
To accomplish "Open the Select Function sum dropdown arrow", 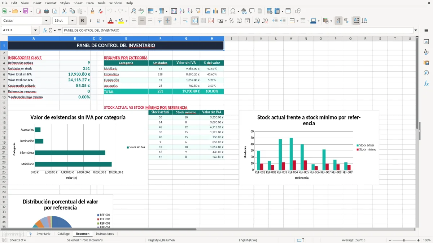I will 54,30.
